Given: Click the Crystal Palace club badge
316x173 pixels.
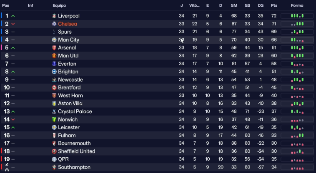Looking at the screenshot, I should coord(54,111).
